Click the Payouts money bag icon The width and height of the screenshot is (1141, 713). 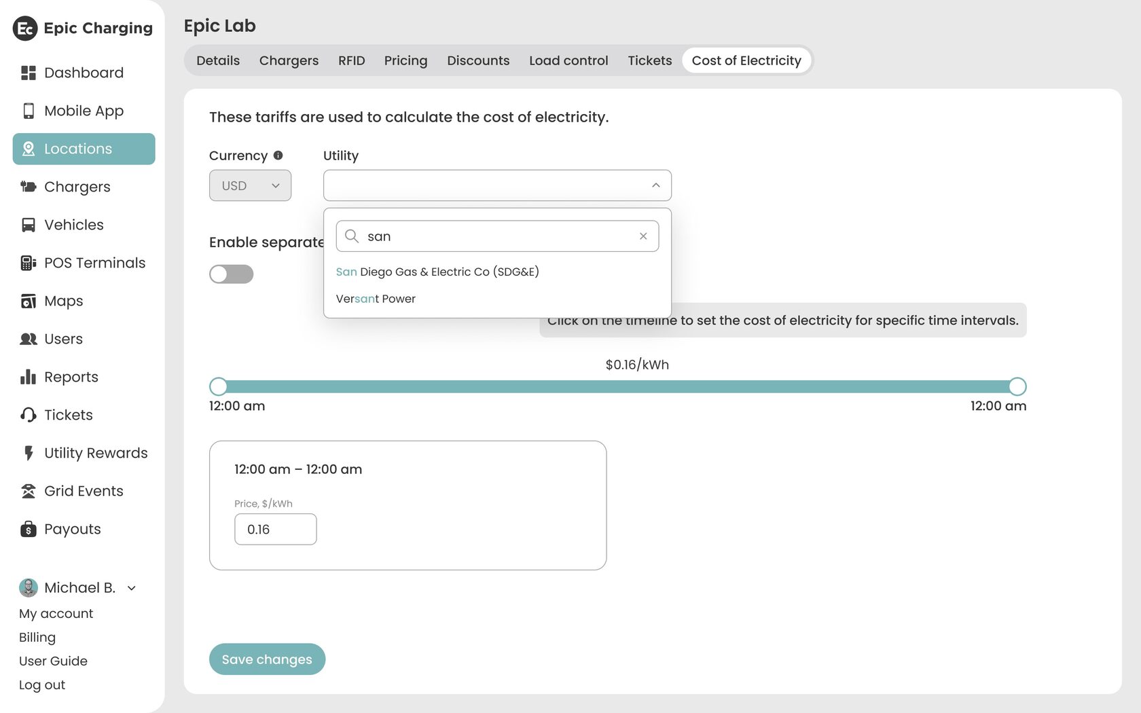28,529
